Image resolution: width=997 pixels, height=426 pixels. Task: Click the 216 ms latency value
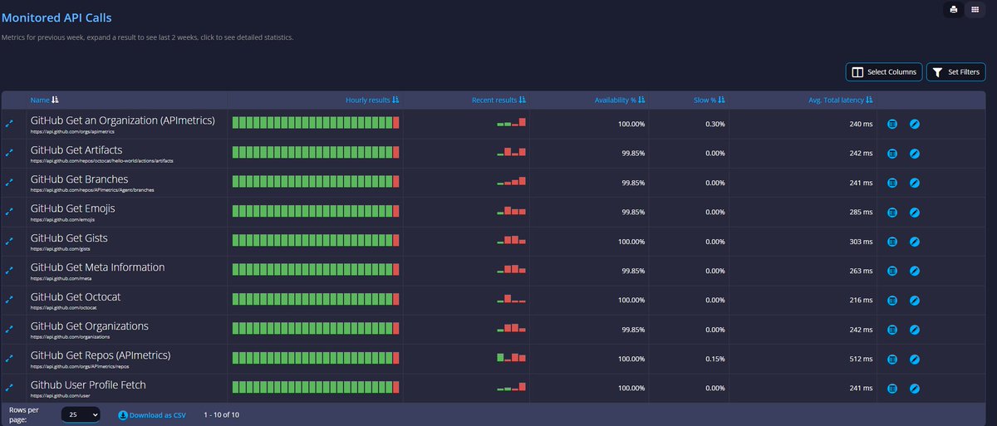tap(862, 300)
